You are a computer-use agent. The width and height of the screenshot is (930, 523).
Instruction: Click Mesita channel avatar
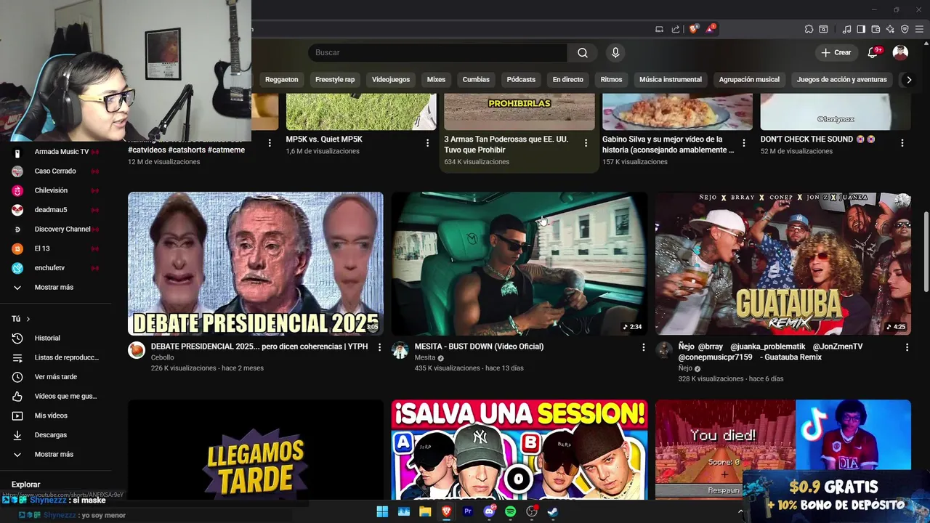[x=400, y=350]
